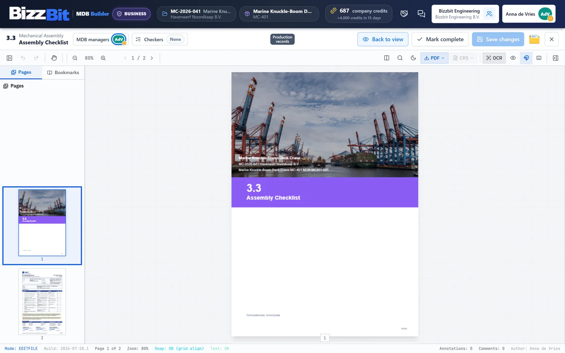Close the document editor with X
The width and height of the screenshot is (565, 353).
(x=552, y=39)
